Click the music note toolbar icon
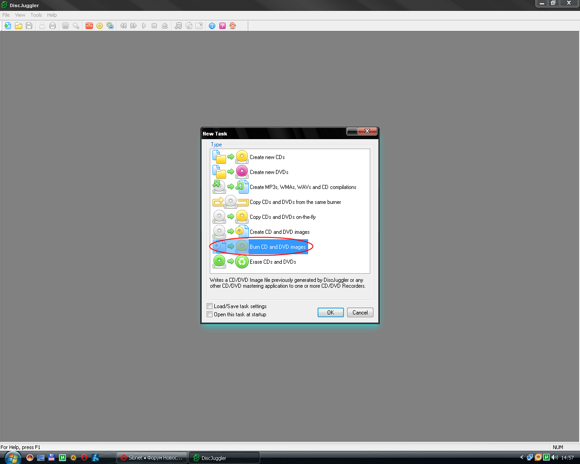This screenshot has width=580, height=464. tap(178, 26)
